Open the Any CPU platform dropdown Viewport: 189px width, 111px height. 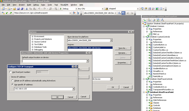(x=102, y=9)
